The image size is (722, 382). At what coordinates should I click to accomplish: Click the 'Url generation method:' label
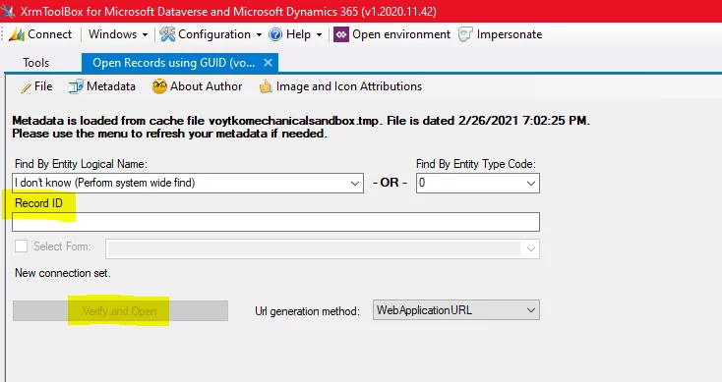point(307,311)
